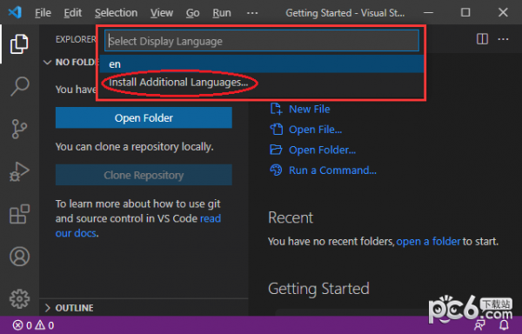Collapse the NO FOLDER OPENED section chevron
522x334 pixels.
tap(47, 63)
